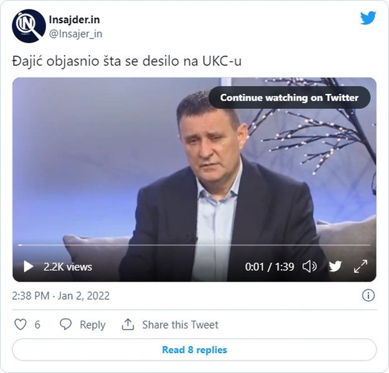The image size is (389, 373).
Task: Click the 'Continue watching on Twitter' button
Action: coord(289,98)
